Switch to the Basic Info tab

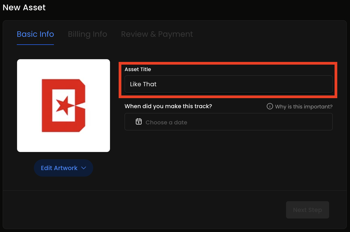tap(35, 34)
